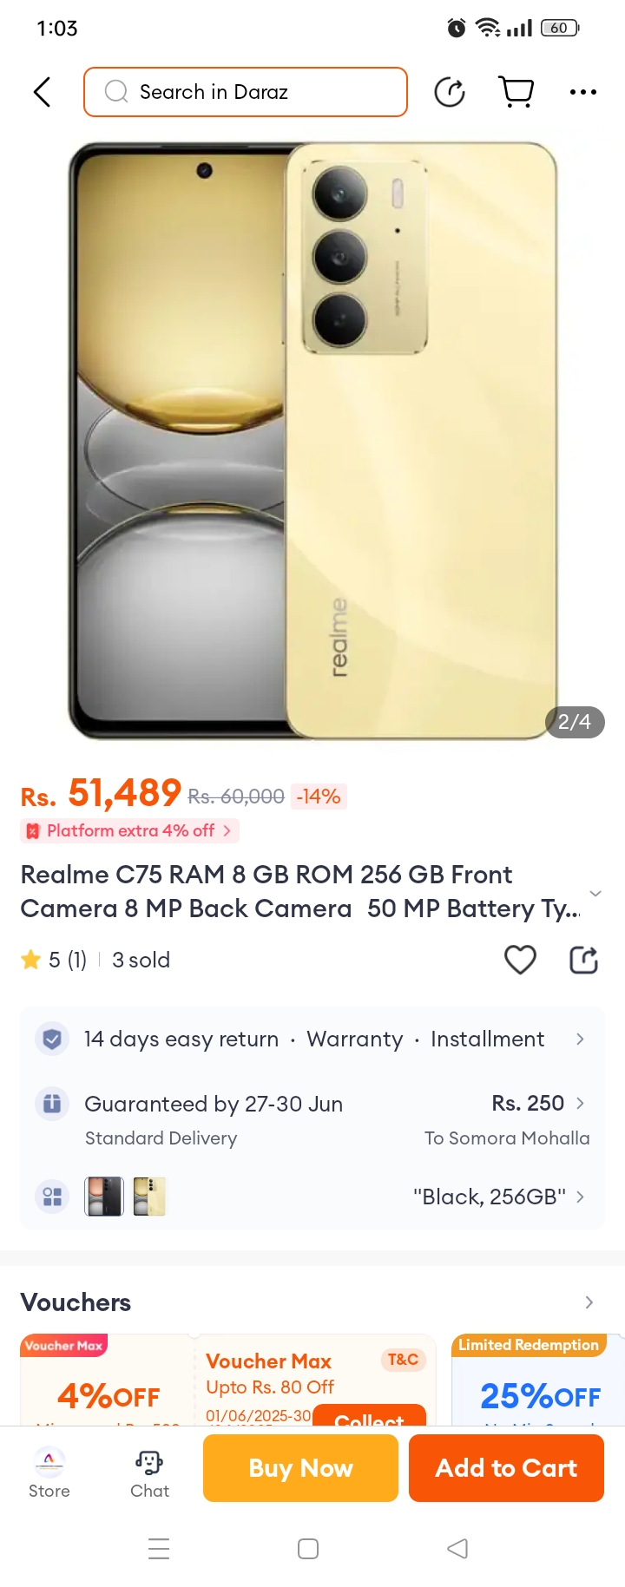
Task: Focus the Search in Daraz field
Action: [246, 92]
